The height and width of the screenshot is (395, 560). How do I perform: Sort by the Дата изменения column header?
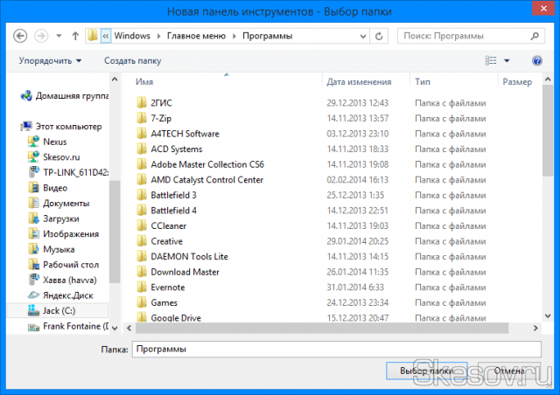tap(359, 81)
